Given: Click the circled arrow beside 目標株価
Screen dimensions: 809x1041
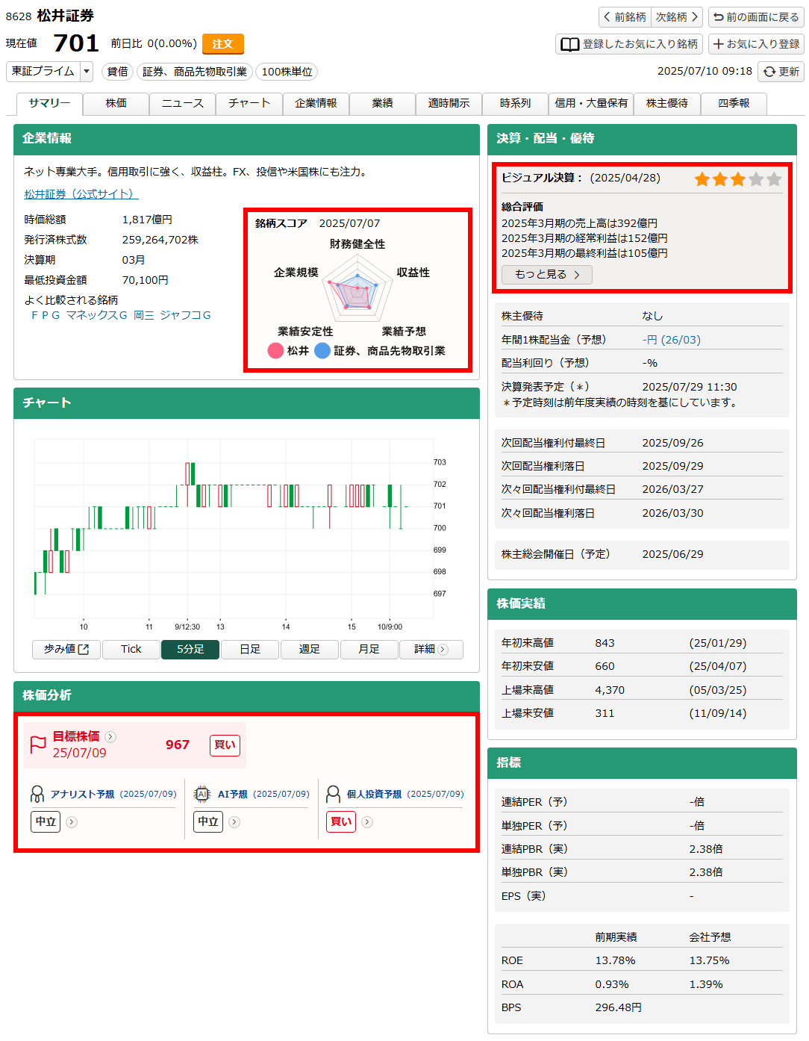Looking at the screenshot, I should pyautogui.click(x=110, y=736).
